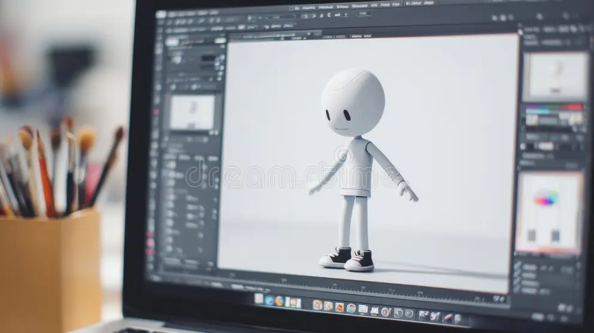
Task: Click the rightmost icon in the dock
Action: (x=457, y=318)
